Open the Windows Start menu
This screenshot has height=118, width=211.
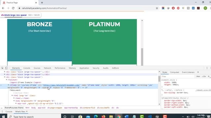click(x=3, y=117)
